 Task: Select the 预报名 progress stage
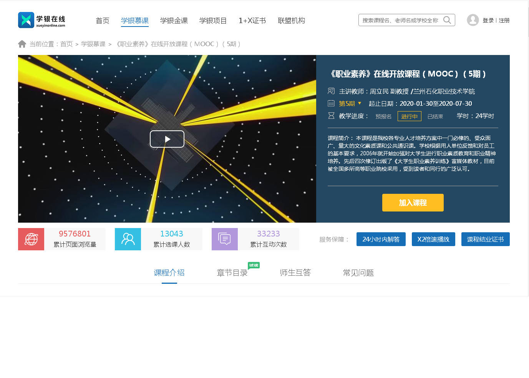point(383,116)
